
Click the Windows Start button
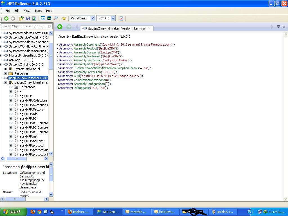(x=13, y=212)
